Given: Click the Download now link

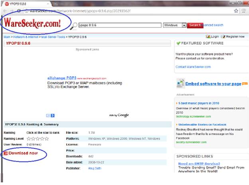Looking at the screenshot, I should tap(23, 153).
